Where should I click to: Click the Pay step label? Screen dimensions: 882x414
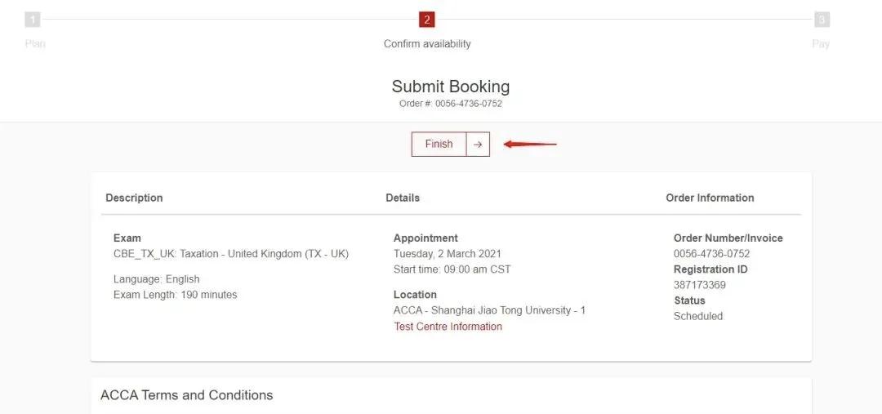[x=821, y=44]
